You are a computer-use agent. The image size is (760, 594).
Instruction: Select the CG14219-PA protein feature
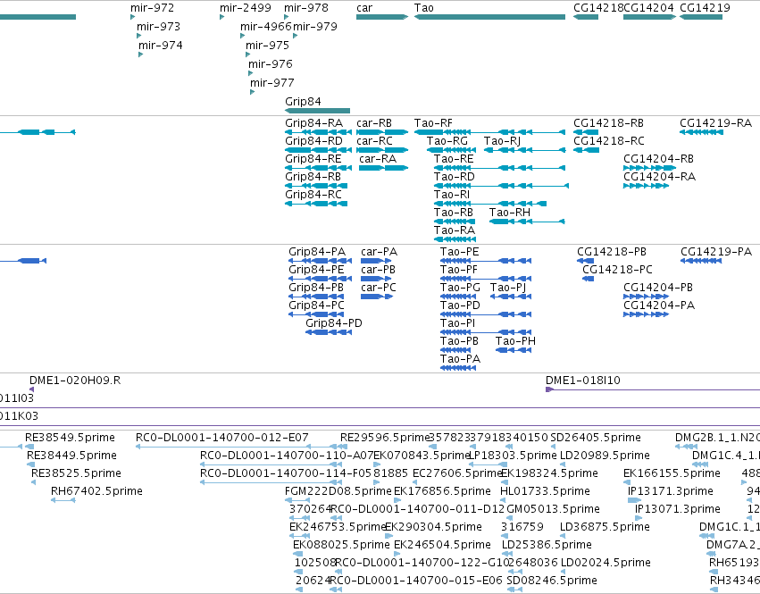tap(701, 261)
